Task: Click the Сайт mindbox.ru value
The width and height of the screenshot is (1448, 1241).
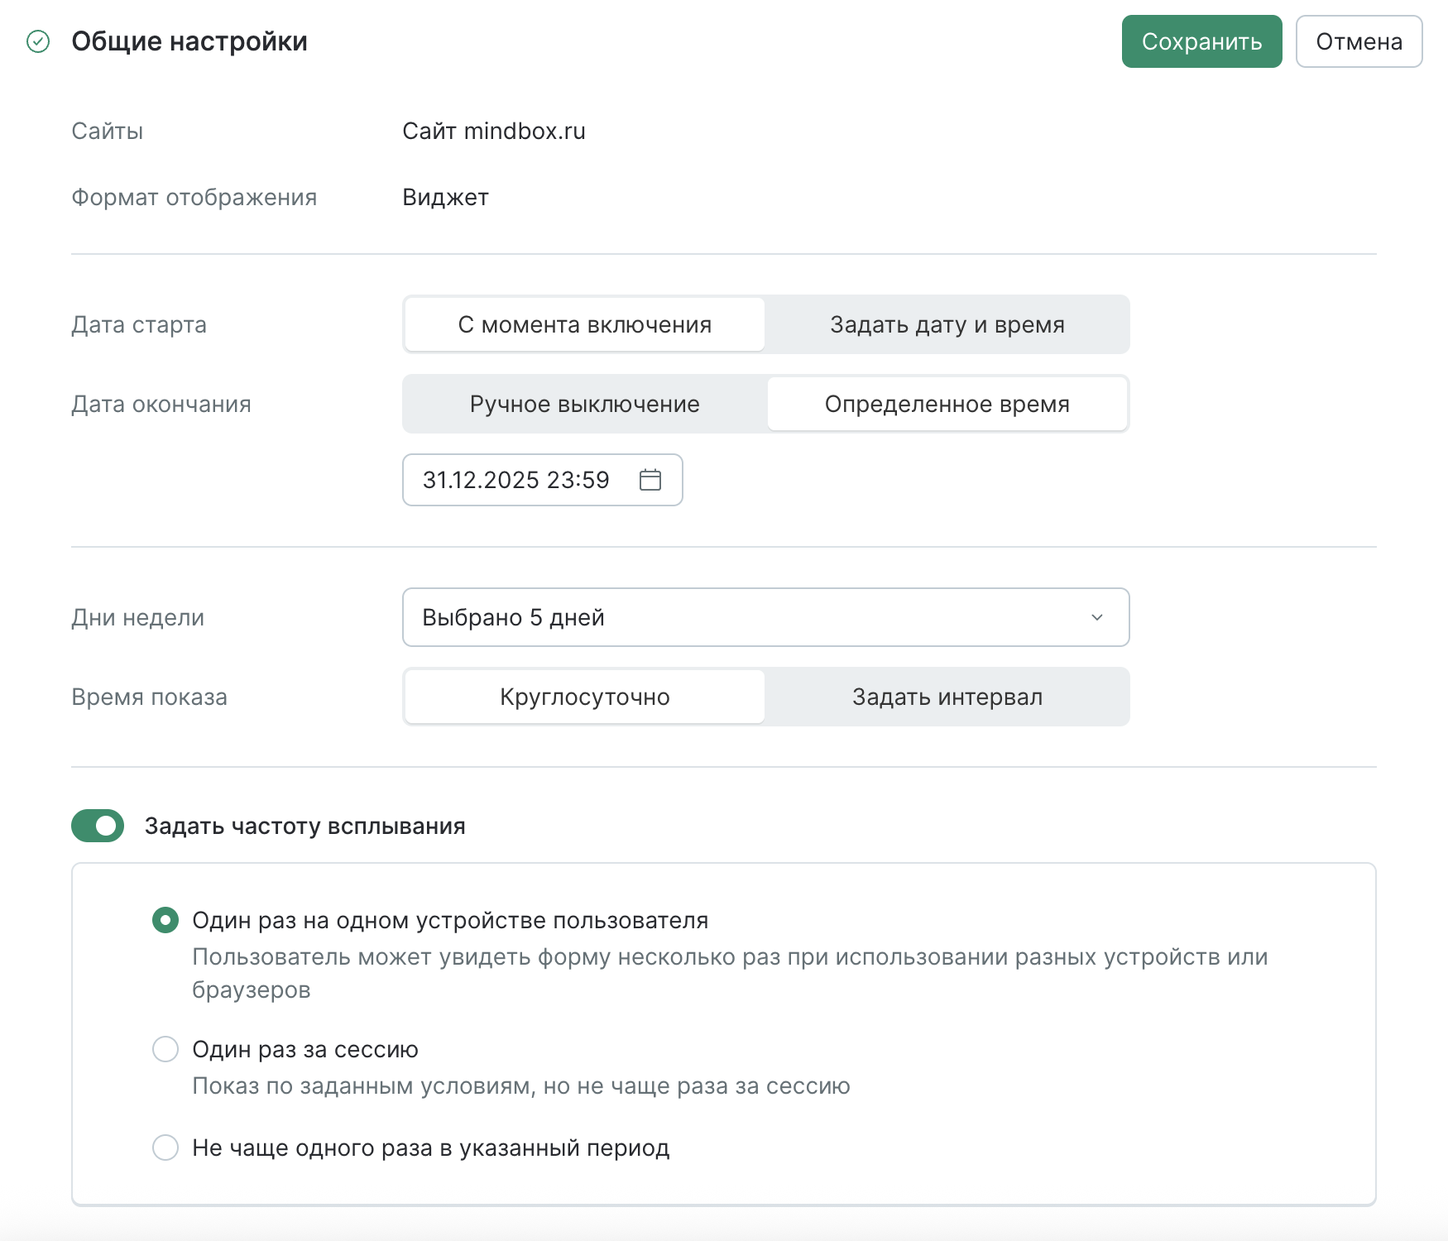Action: (493, 131)
